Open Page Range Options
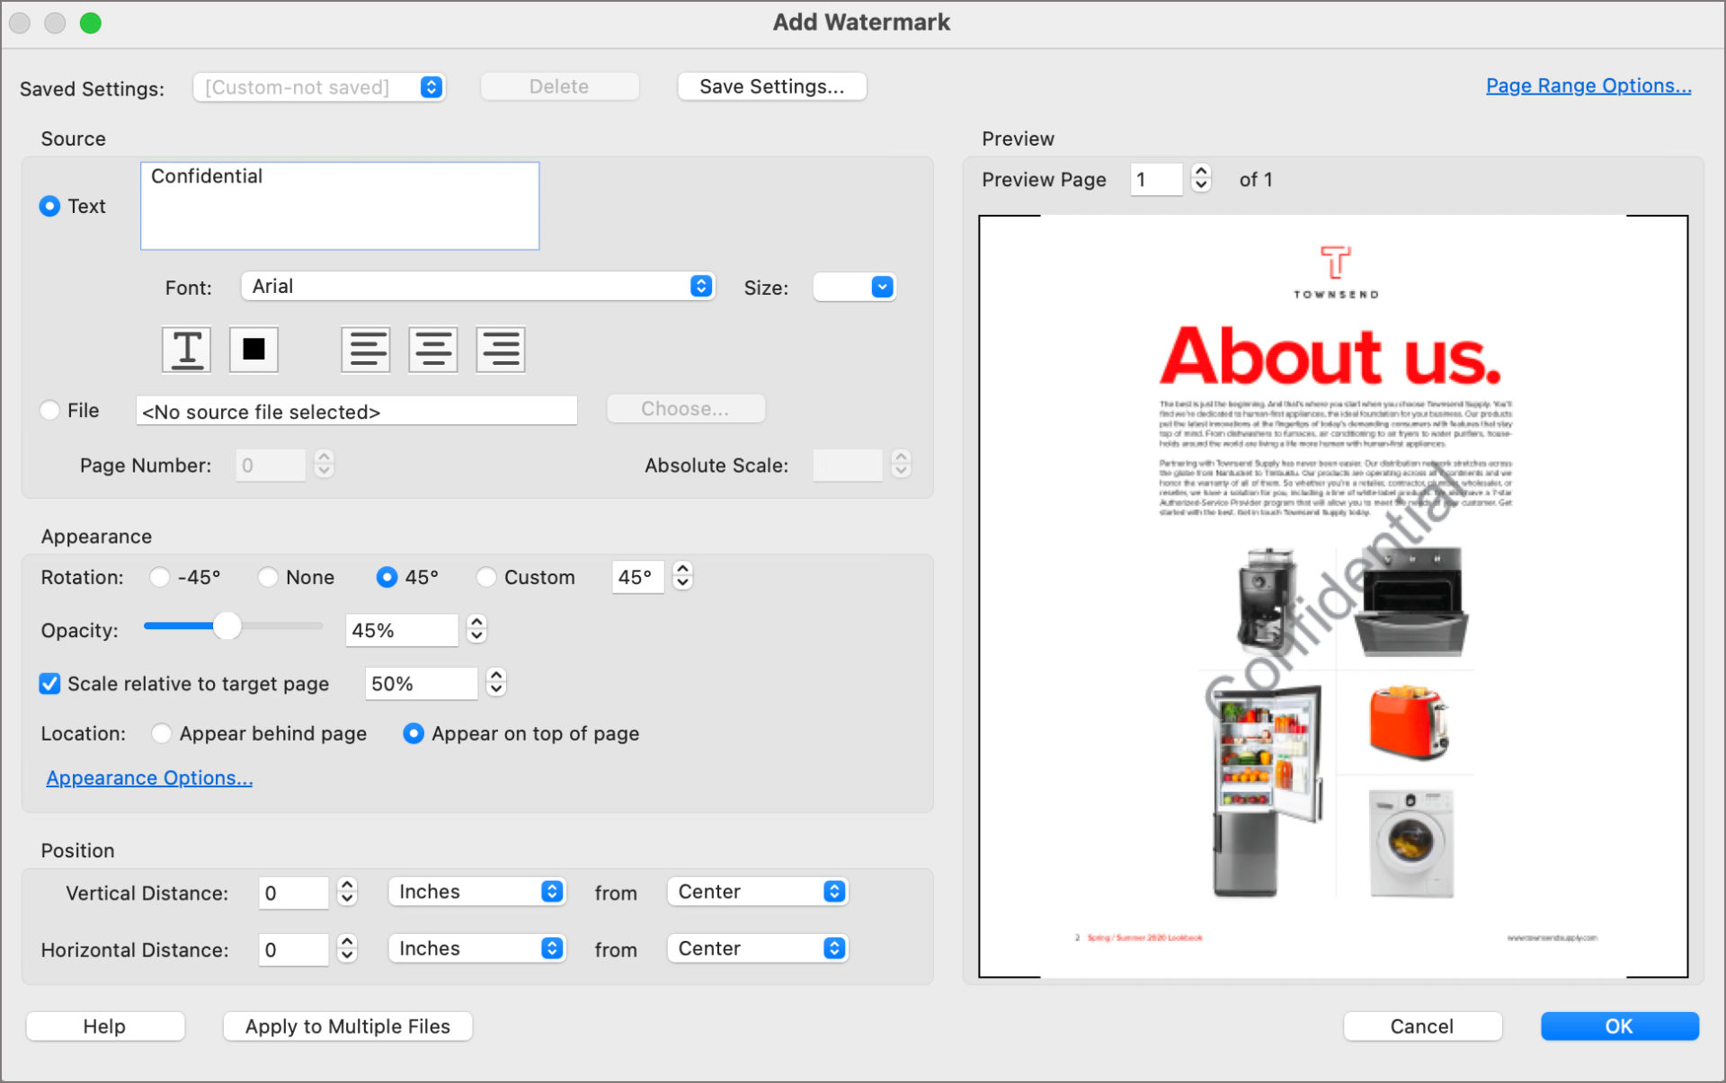Screen dimensions: 1726x1083 tap(1588, 85)
